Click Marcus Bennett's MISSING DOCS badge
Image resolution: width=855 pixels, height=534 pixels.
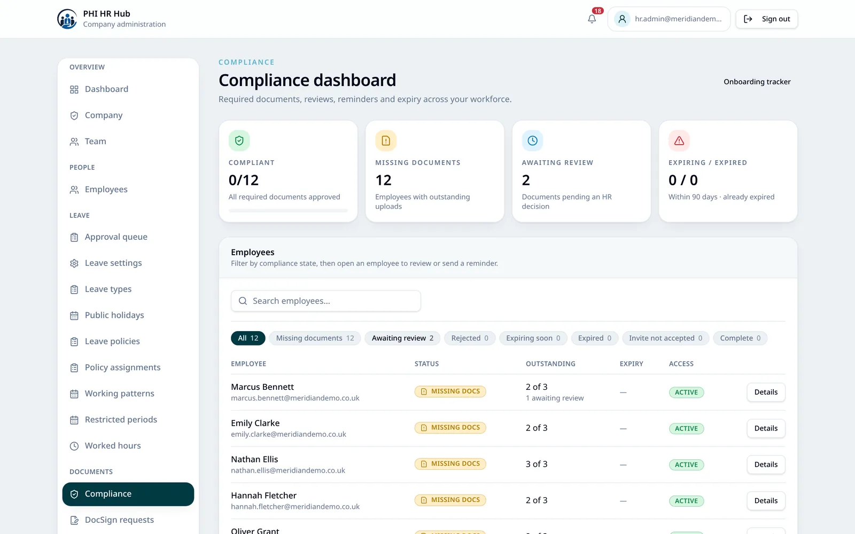tap(450, 392)
